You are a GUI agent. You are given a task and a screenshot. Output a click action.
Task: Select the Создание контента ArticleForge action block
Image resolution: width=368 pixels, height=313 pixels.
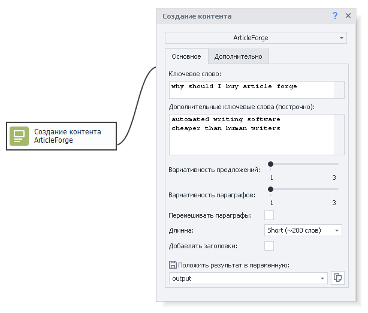61,136
